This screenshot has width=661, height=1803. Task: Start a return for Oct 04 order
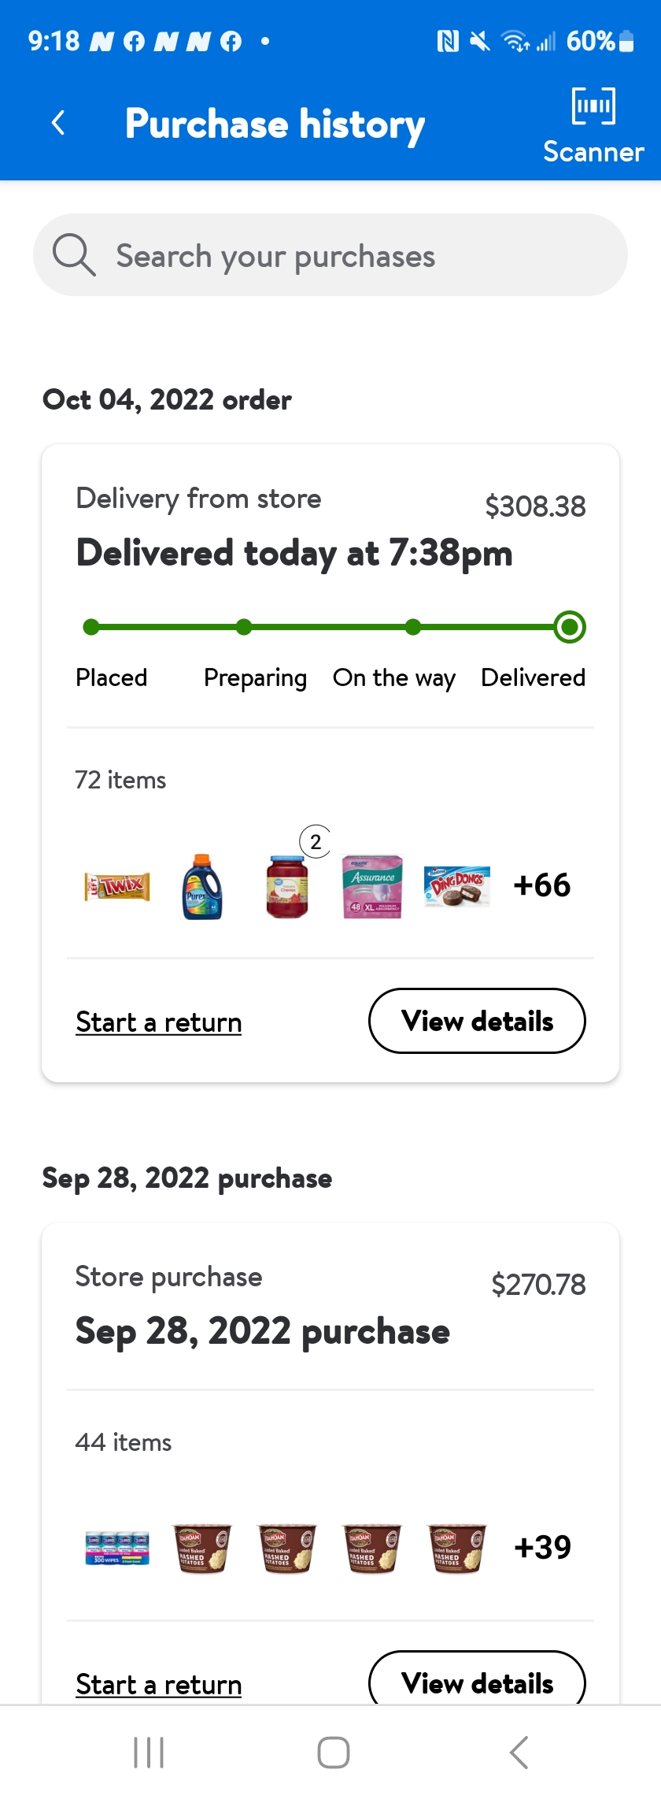coord(159,1022)
